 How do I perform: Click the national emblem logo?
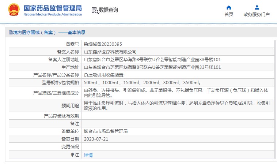click(x=14, y=10)
